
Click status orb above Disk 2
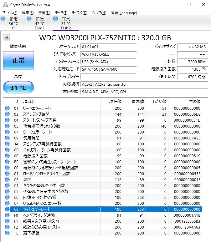tap(55, 19)
